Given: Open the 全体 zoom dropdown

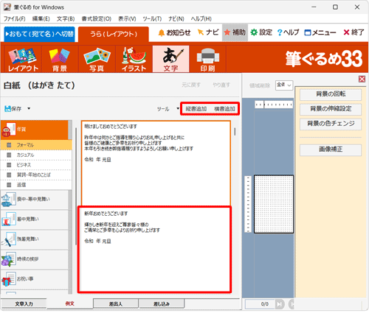Looking at the screenshot, I should click(x=284, y=85).
